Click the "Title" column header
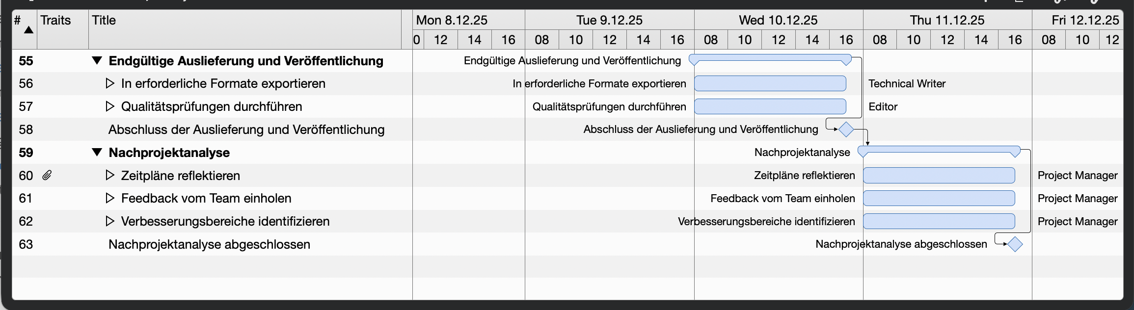 105,20
